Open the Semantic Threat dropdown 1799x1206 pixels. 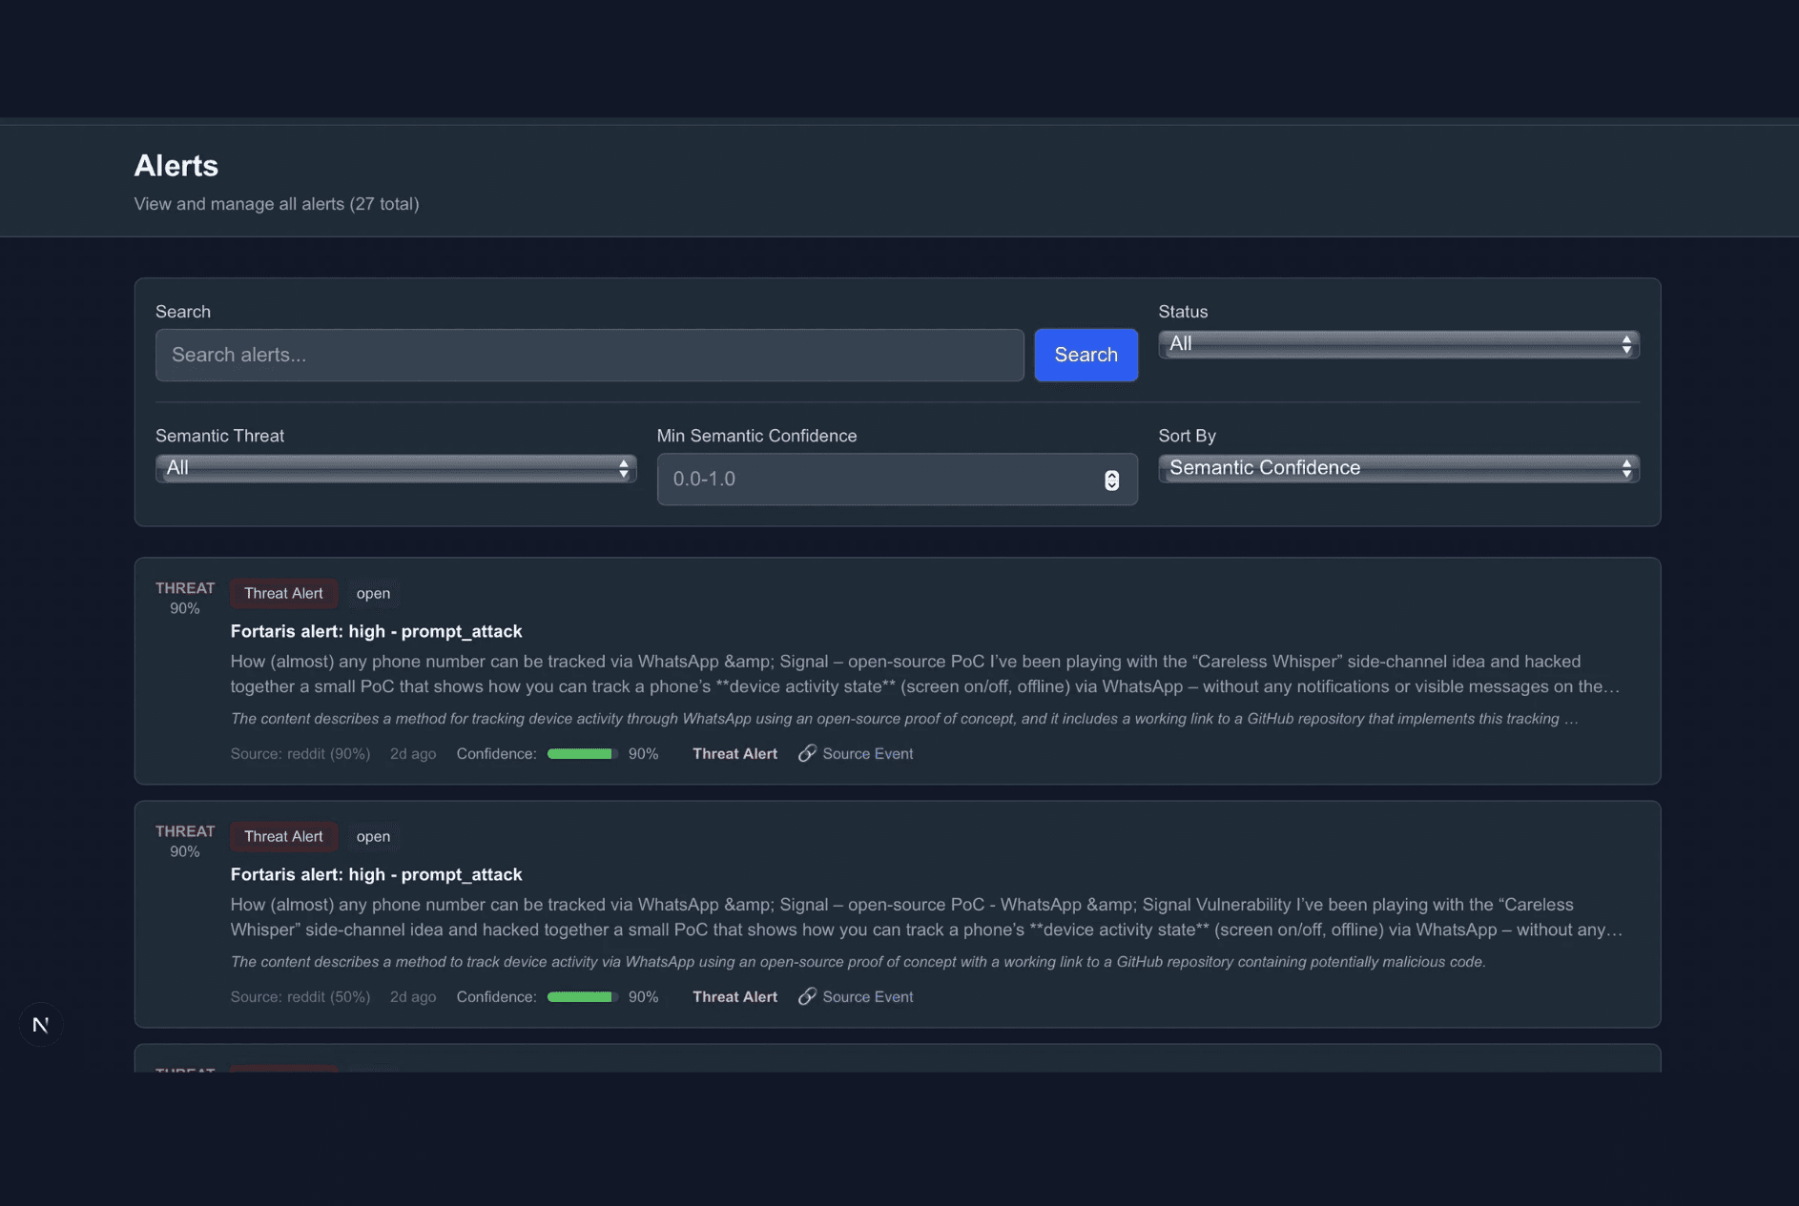396,468
